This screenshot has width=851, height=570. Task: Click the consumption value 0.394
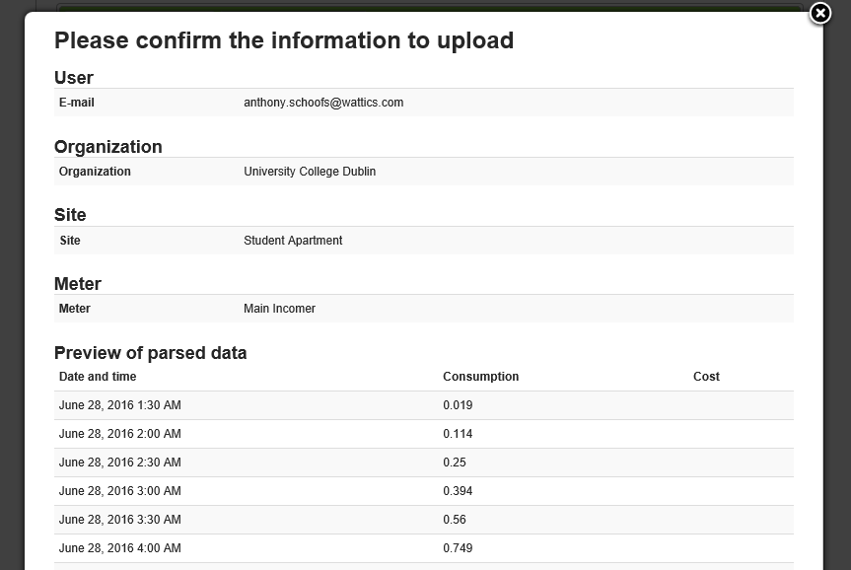458,491
